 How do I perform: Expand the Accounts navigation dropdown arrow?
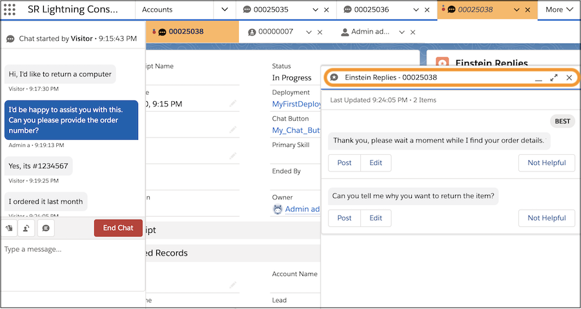click(225, 10)
